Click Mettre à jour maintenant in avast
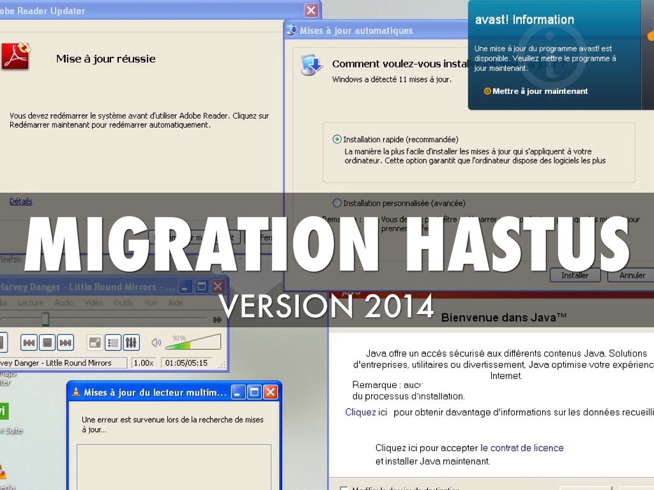The image size is (654, 490). click(540, 91)
